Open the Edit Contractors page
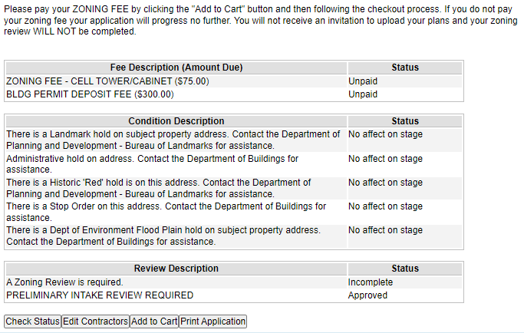The image size is (524, 333). 96,321
